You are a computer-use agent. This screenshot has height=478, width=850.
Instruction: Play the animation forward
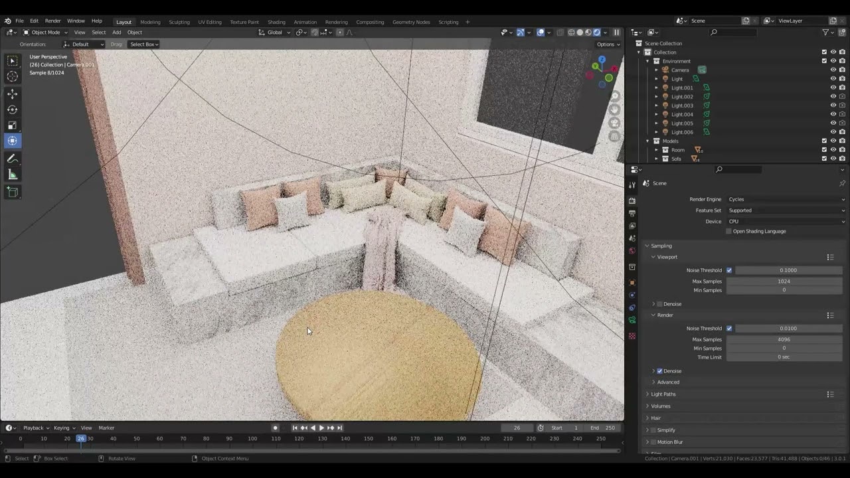[321, 428]
